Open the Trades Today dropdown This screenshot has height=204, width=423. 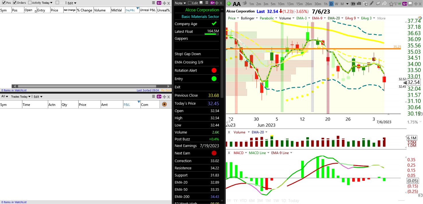click(x=21, y=96)
